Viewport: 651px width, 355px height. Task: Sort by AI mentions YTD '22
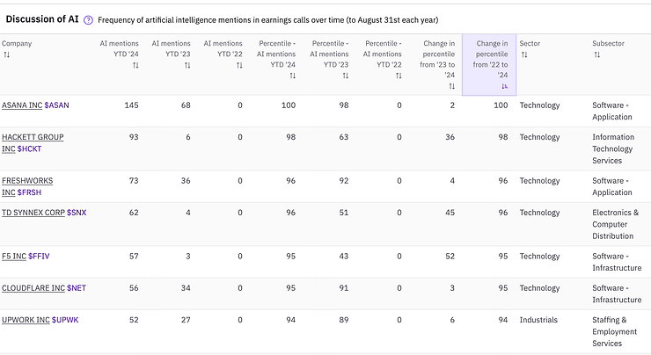coord(238,65)
